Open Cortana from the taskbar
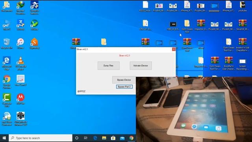The width and height of the screenshot is (252, 142). tap(77, 138)
